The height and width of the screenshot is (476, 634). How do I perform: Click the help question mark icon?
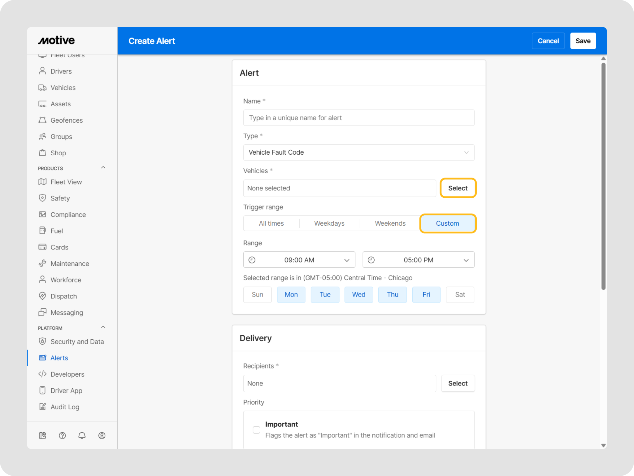(62, 435)
